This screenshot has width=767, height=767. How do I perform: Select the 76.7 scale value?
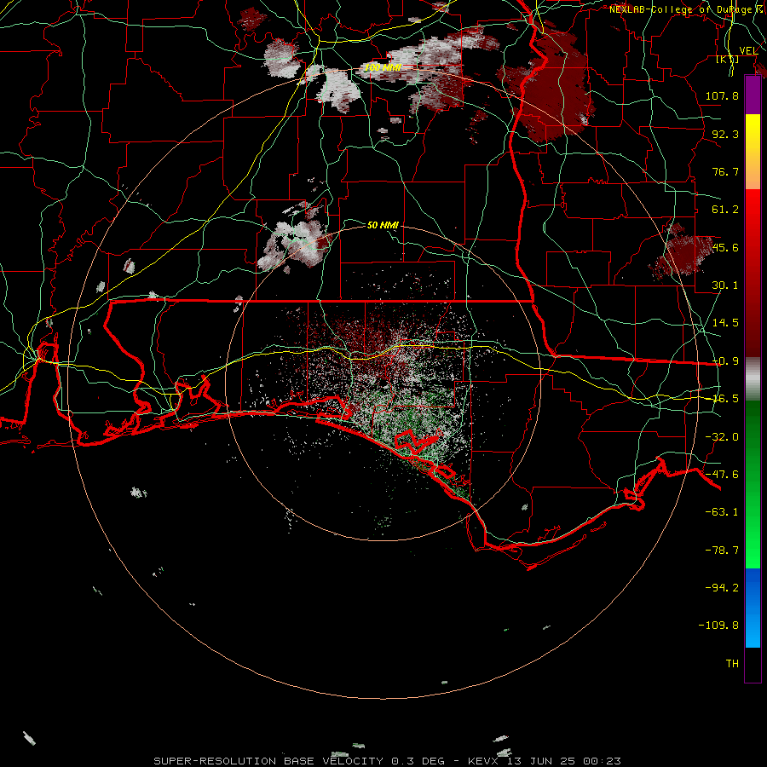pyautogui.click(x=725, y=171)
